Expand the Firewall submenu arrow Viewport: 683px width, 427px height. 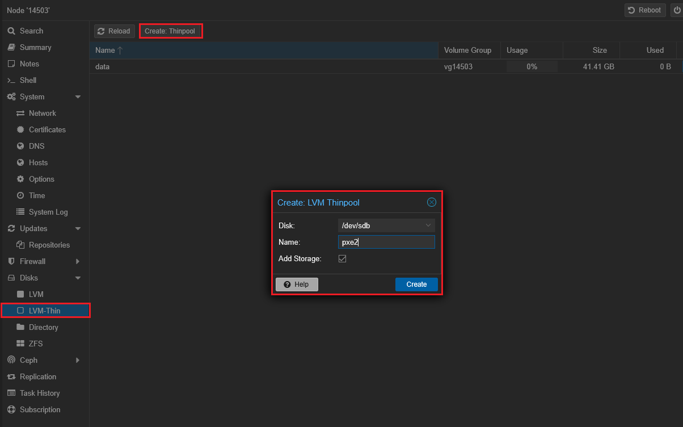click(x=78, y=261)
